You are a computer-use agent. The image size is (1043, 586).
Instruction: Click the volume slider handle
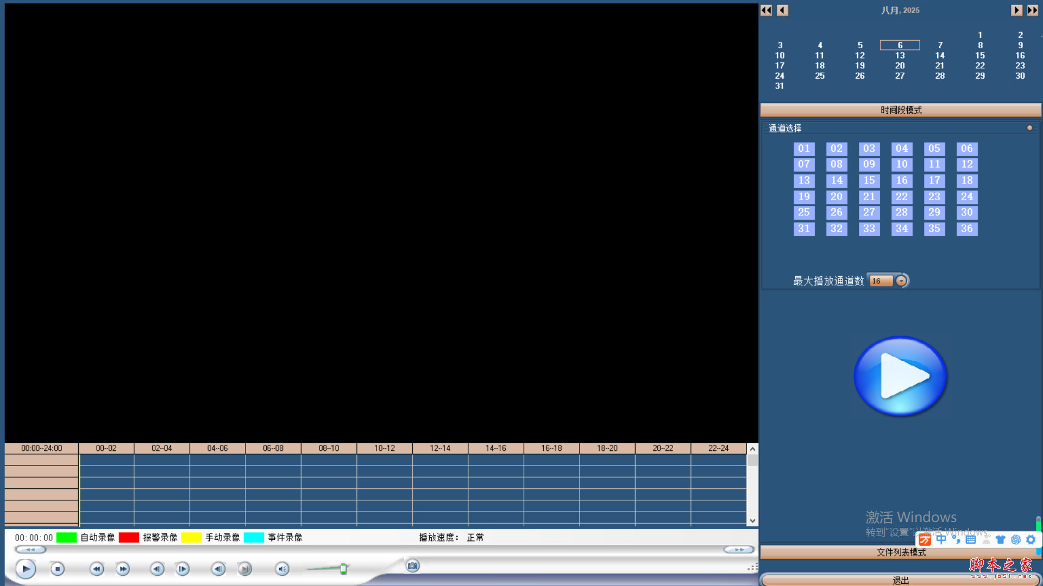[x=343, y=569]
